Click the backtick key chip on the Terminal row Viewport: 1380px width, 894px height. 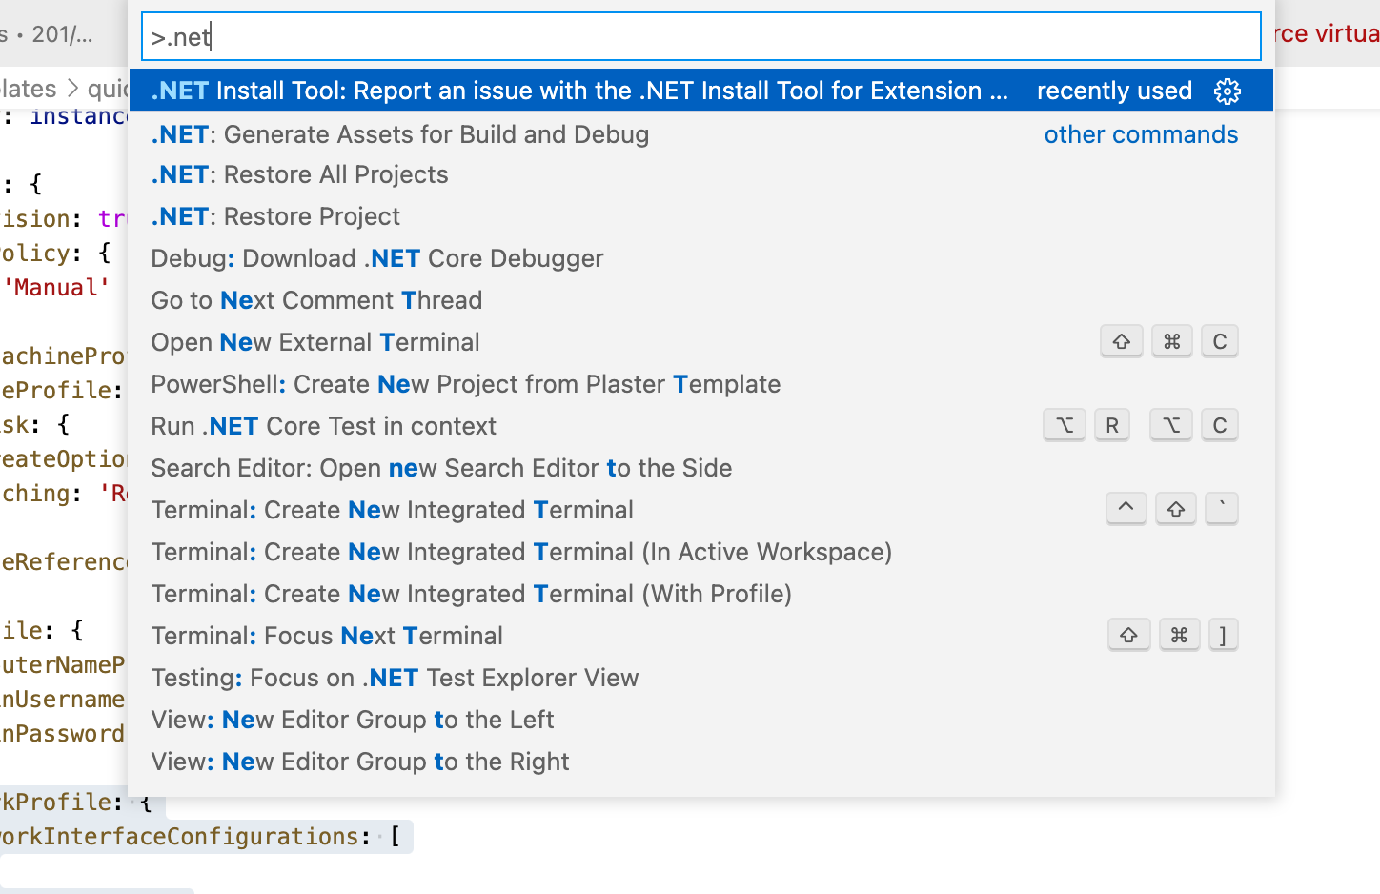(1222, 508)
